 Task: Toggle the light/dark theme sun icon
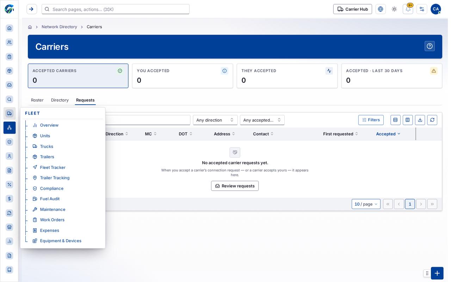(394, 9)
